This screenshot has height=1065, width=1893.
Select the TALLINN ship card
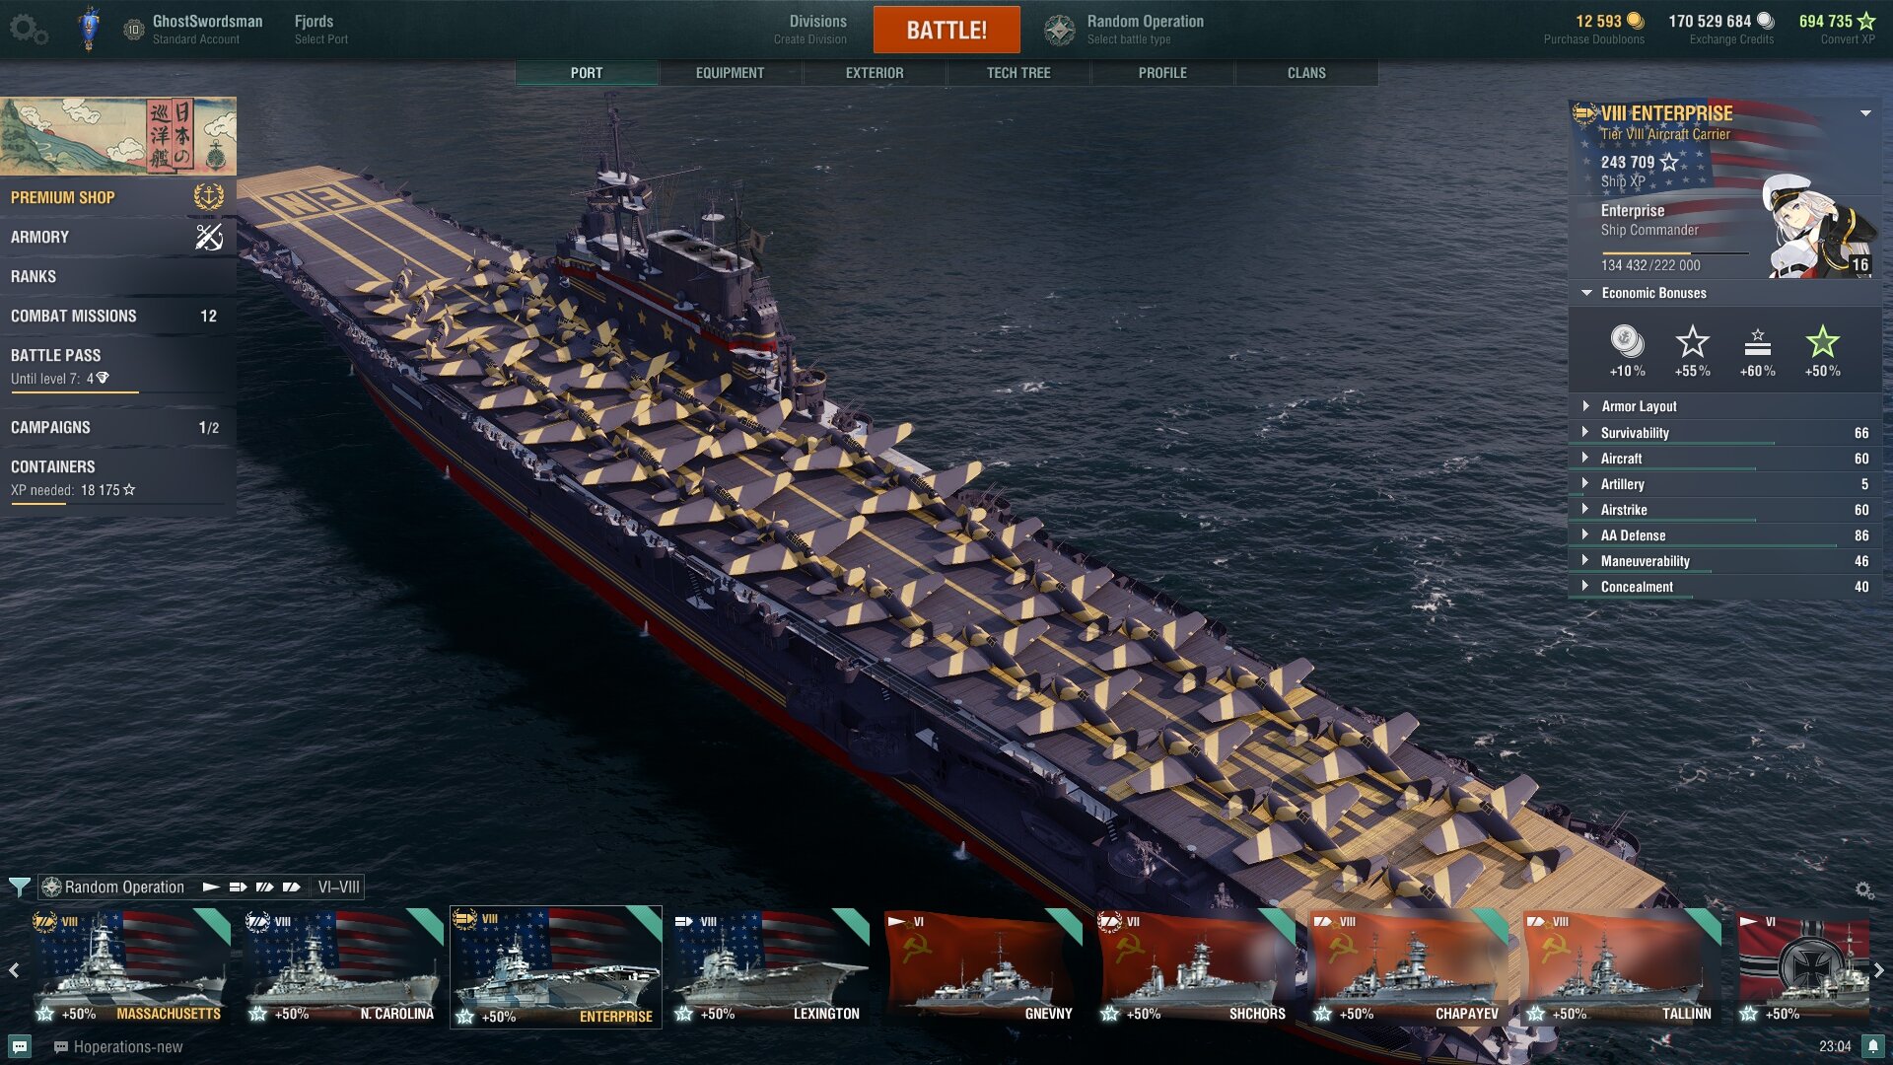pyautogui.click(x=1622, y=967)
